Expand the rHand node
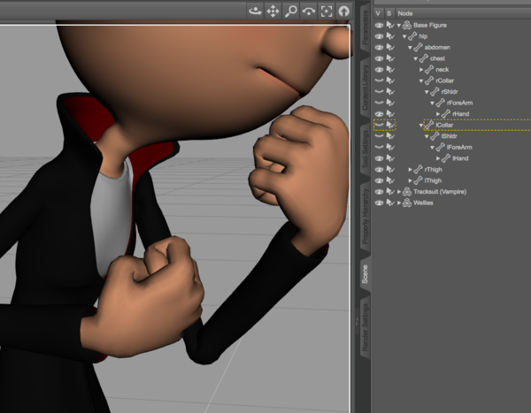This screenshot has width=531, height=413. click(438, 114)
